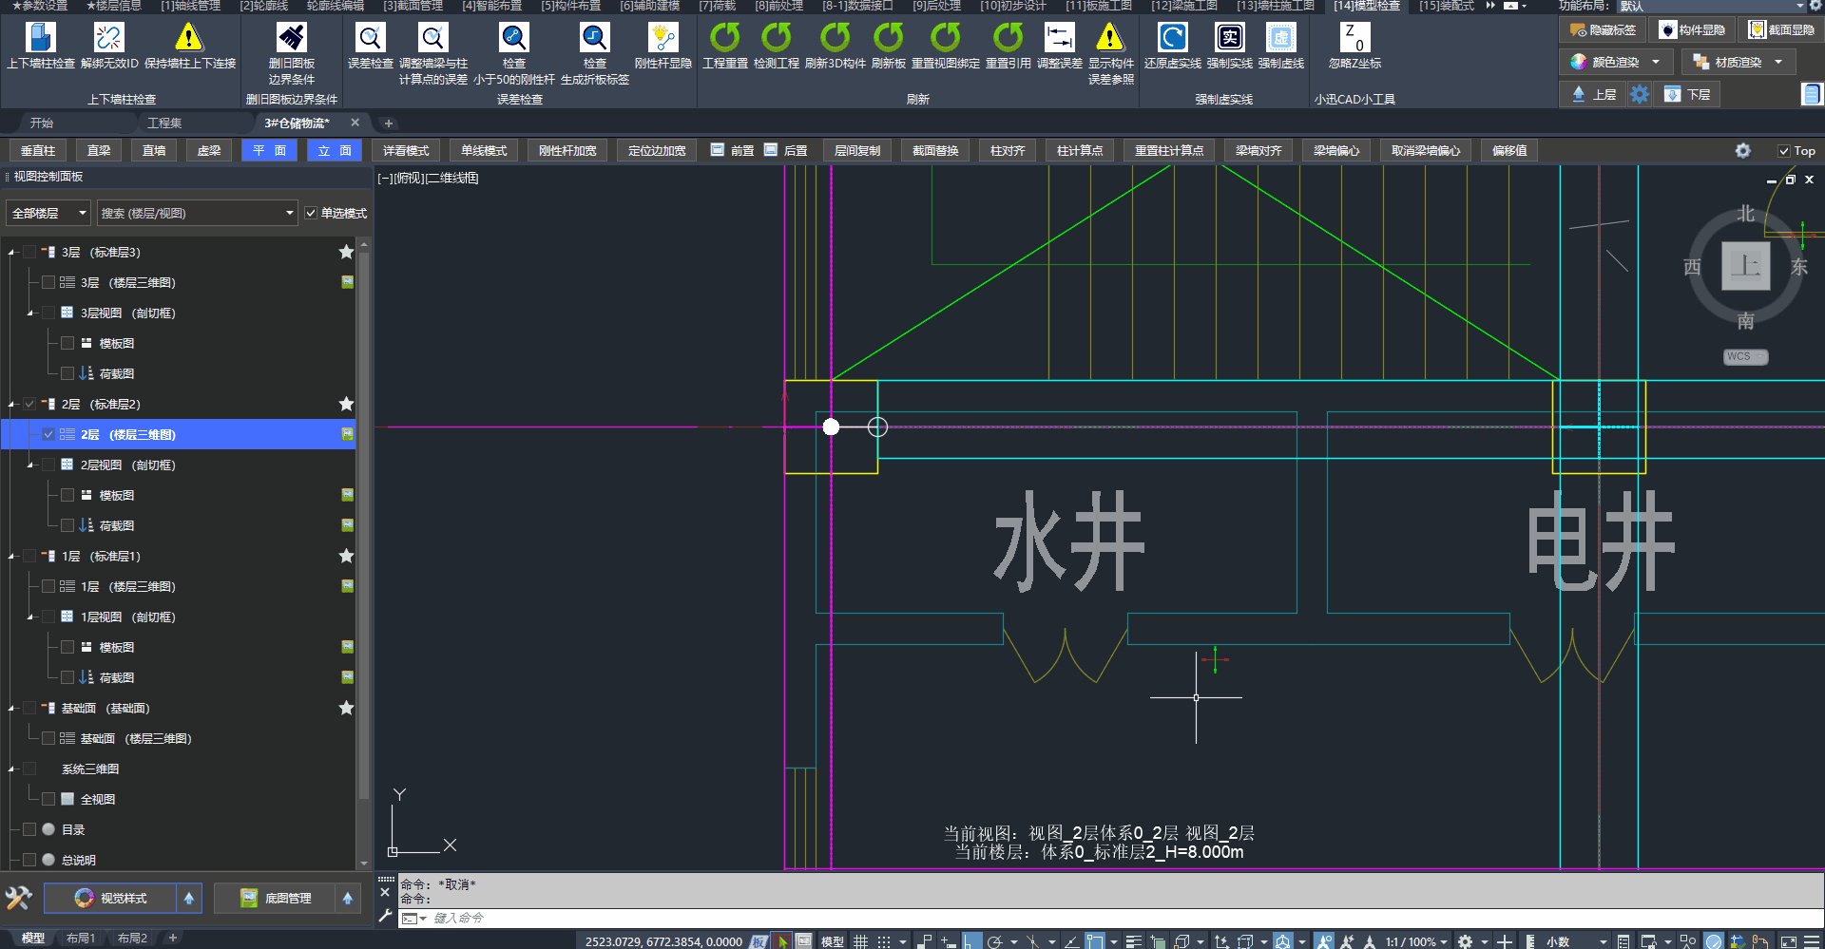Screen dimensions: 1825x949
Task: Toggle the 单选模式 checkbox
Action: coord(311,214)
